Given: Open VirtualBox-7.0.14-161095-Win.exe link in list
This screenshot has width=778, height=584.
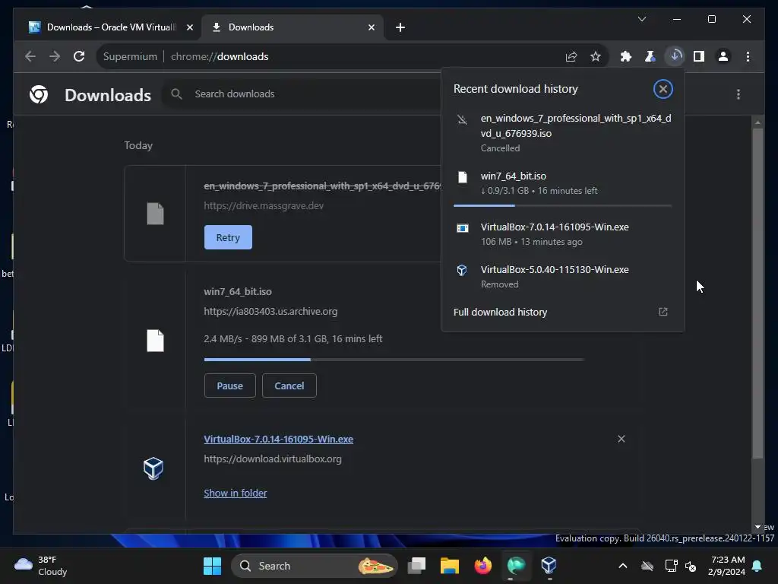Looking at the screenshot, I should click(278, 439).
